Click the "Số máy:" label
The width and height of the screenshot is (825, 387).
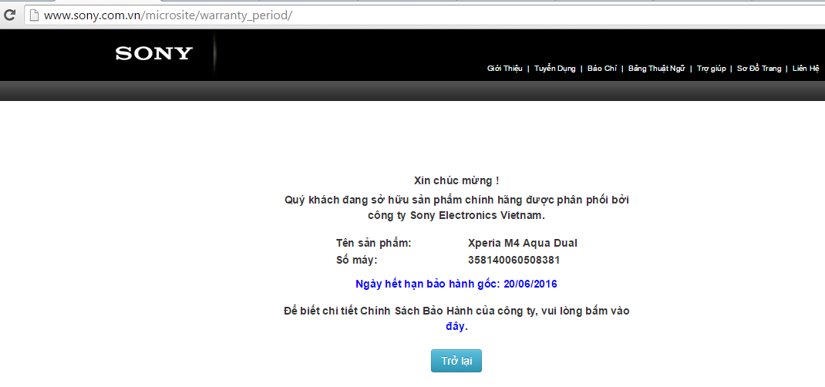click(356, 260)
